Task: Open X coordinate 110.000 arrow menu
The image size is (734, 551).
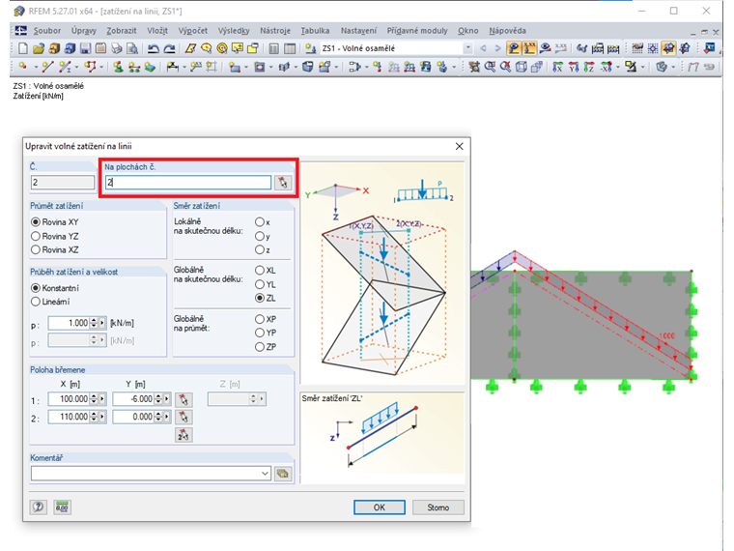Action: [102, 417]
